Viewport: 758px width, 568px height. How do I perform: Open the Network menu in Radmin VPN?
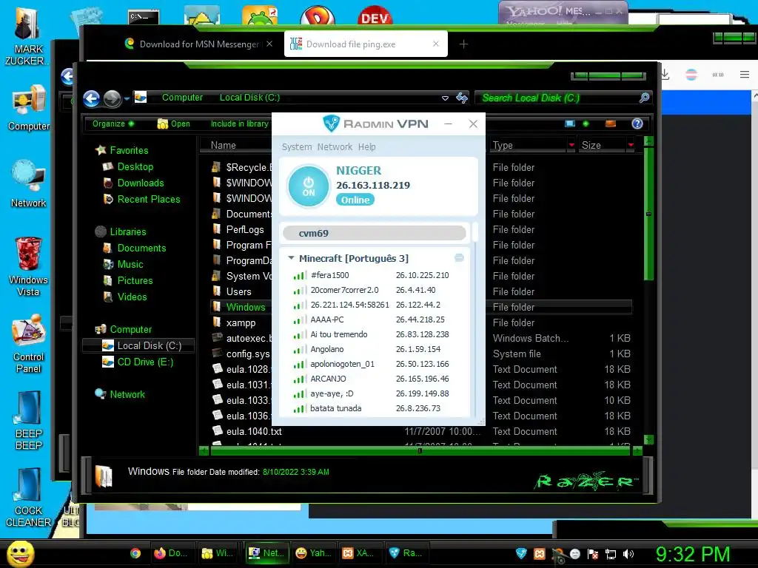pos(335,147)
